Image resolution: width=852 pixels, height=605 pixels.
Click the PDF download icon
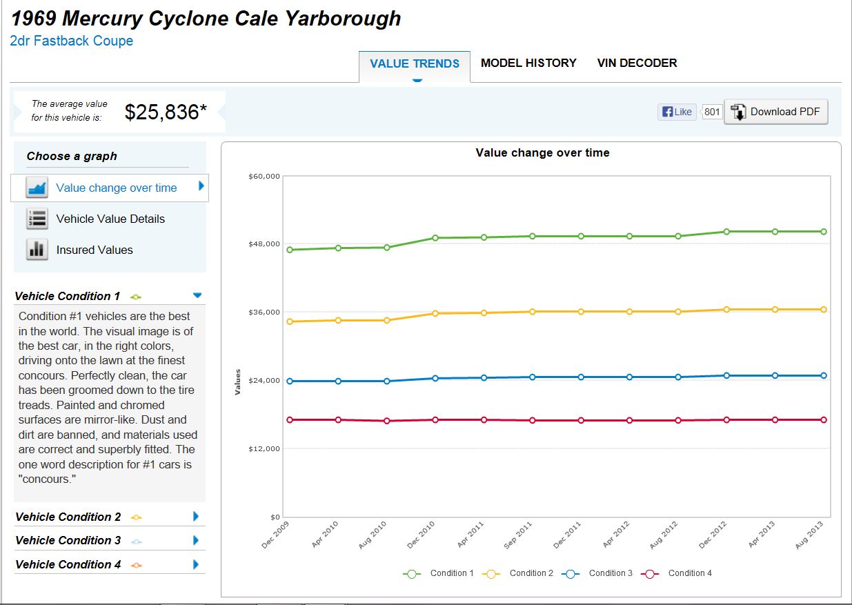(739, 112)
